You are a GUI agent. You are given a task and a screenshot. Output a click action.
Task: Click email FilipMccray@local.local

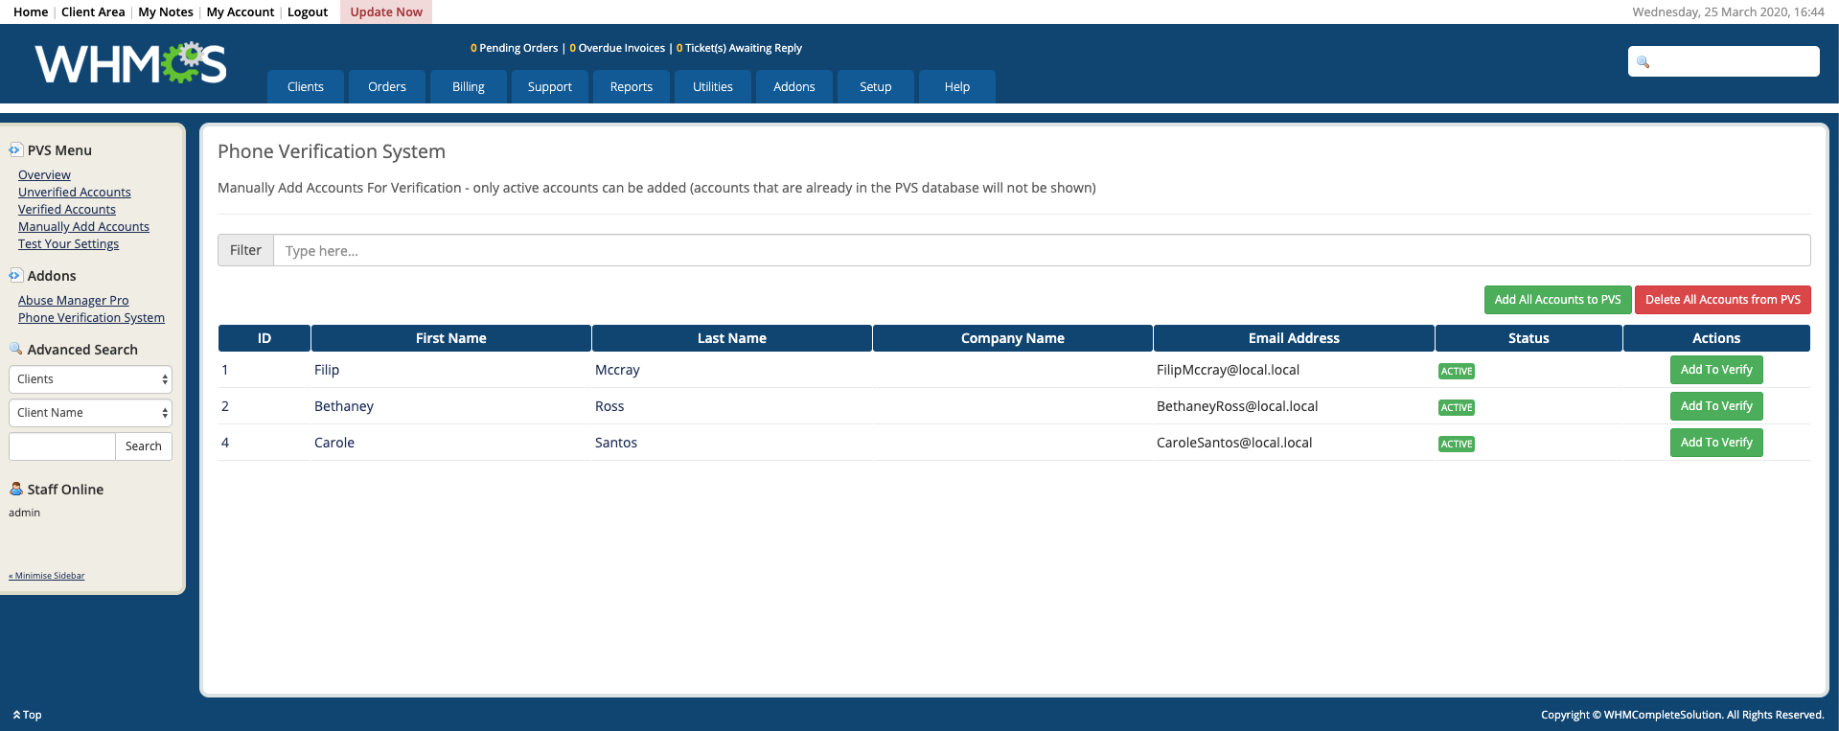click(x=1228, y=370)
